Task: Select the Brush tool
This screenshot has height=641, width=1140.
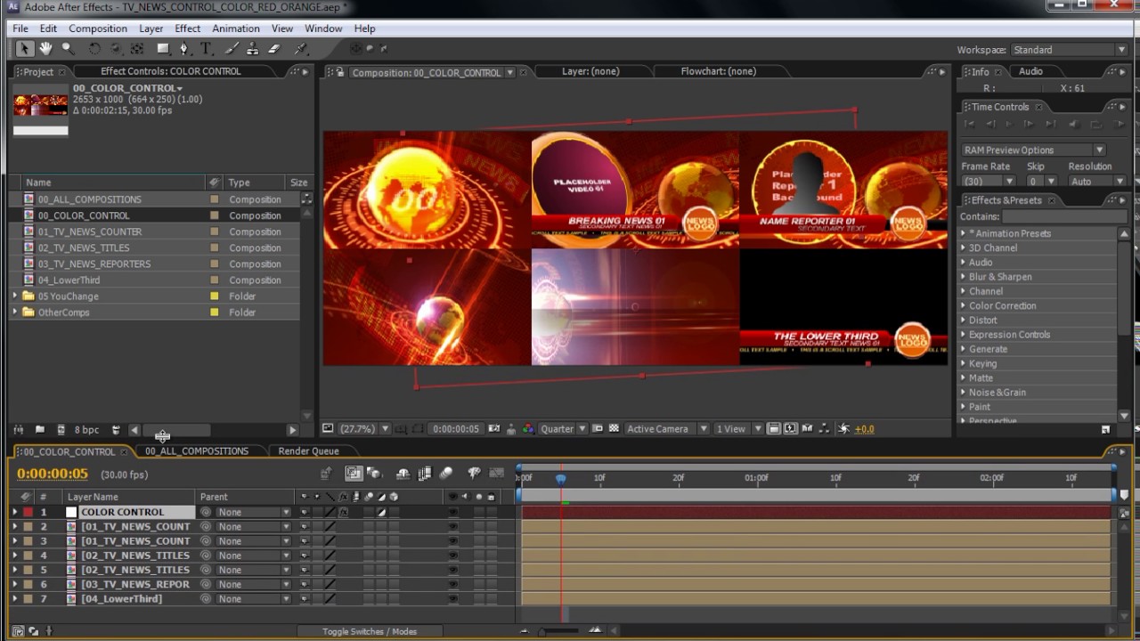Action: (232, 49)
